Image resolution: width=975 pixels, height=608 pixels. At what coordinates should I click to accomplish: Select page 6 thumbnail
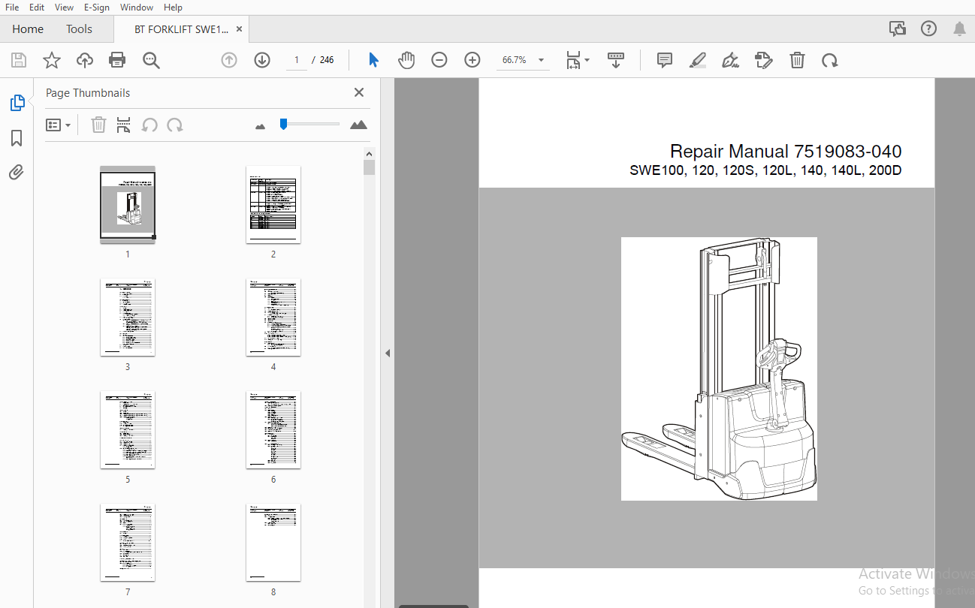pos(273,430)
